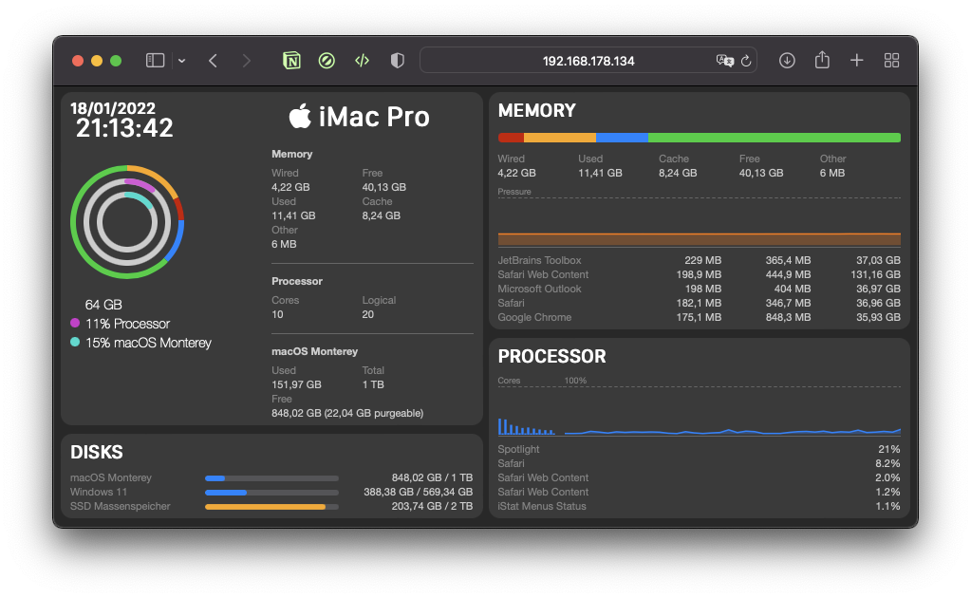Viewport: 971px width, 598px height.
Task: Select the JetBrains Toolbox memory row
Action: (x=700, y=260)
